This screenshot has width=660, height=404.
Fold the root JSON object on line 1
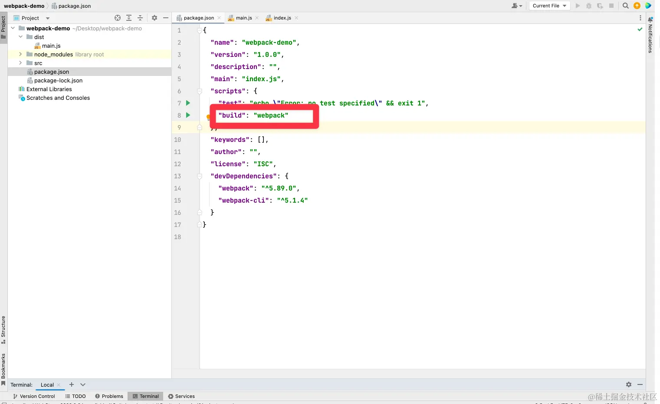coord(200,30)
